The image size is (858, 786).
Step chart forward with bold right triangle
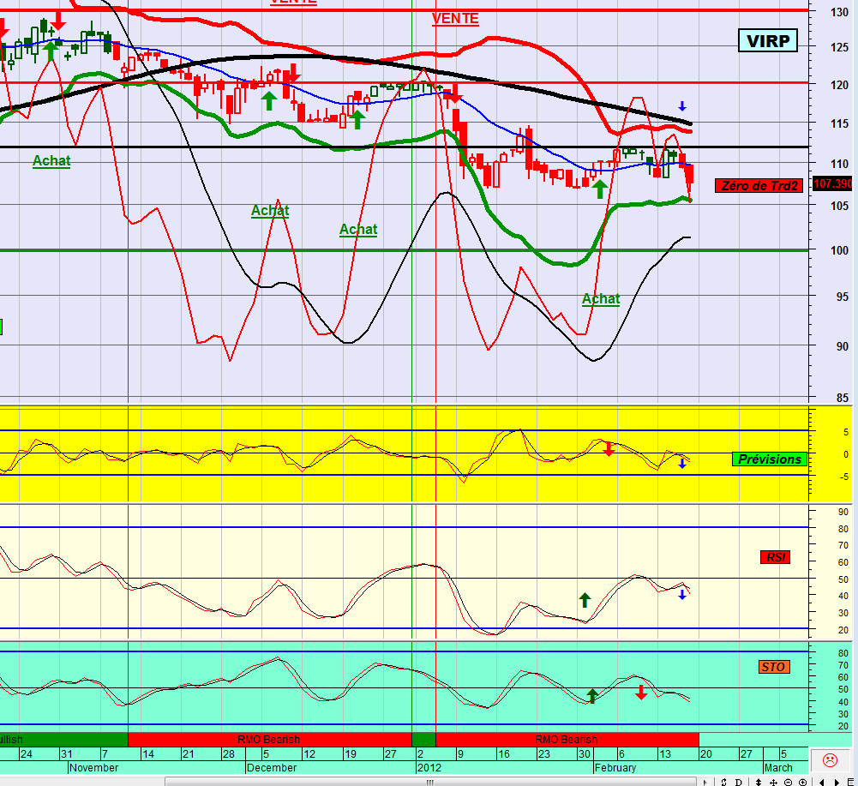tap(837, 783)
